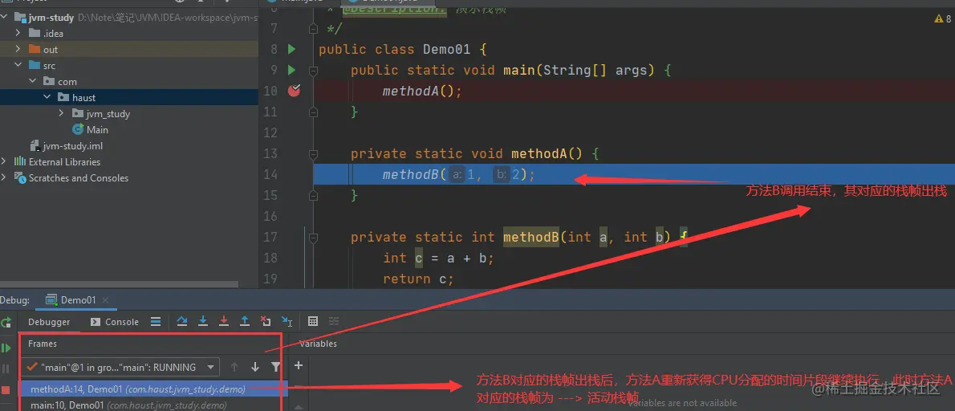Click 'int c = a + b;' line
The image size is (955, 411).
438,258
